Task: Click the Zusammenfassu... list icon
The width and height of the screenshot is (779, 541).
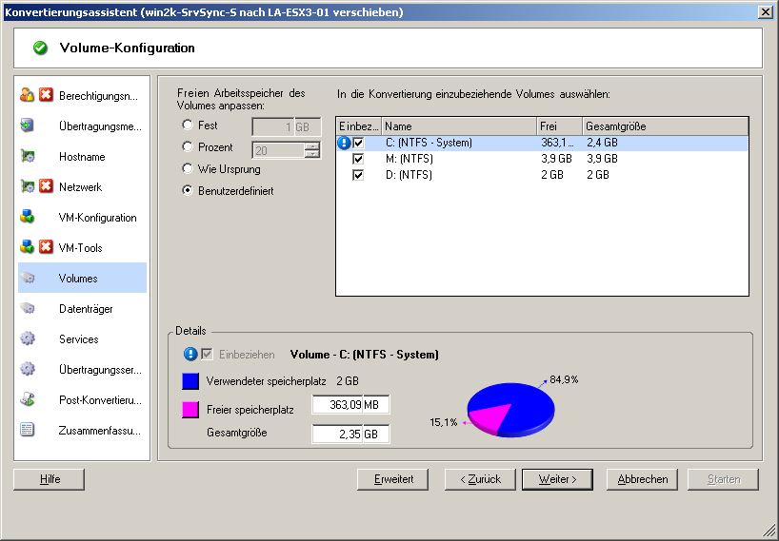Action: [x=27, y=430]
